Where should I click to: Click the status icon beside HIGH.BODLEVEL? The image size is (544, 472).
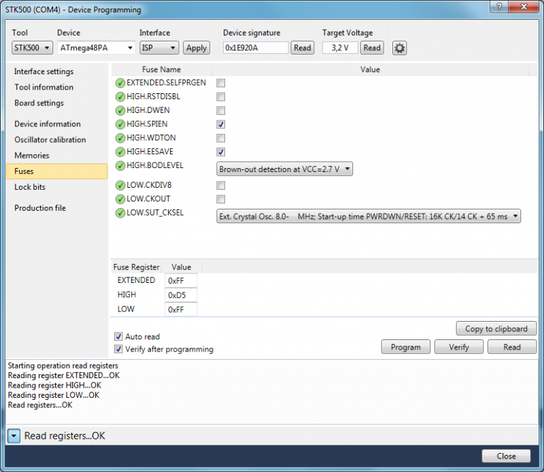[x=120, y=166]
